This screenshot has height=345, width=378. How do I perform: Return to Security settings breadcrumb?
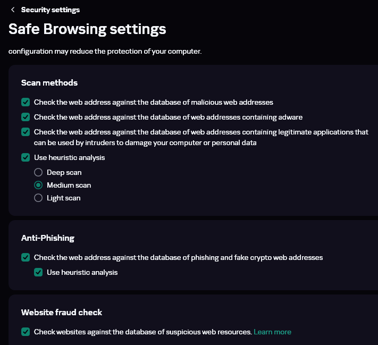click(x=51, y=10)
